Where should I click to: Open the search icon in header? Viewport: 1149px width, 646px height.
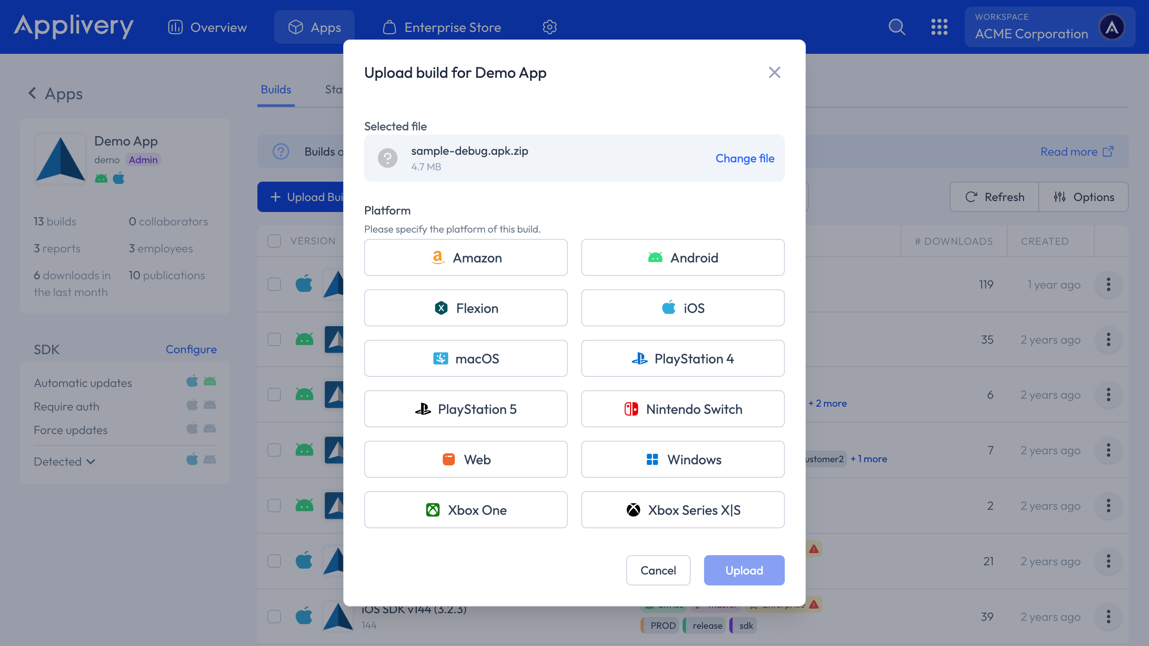[x=897, y=27]
